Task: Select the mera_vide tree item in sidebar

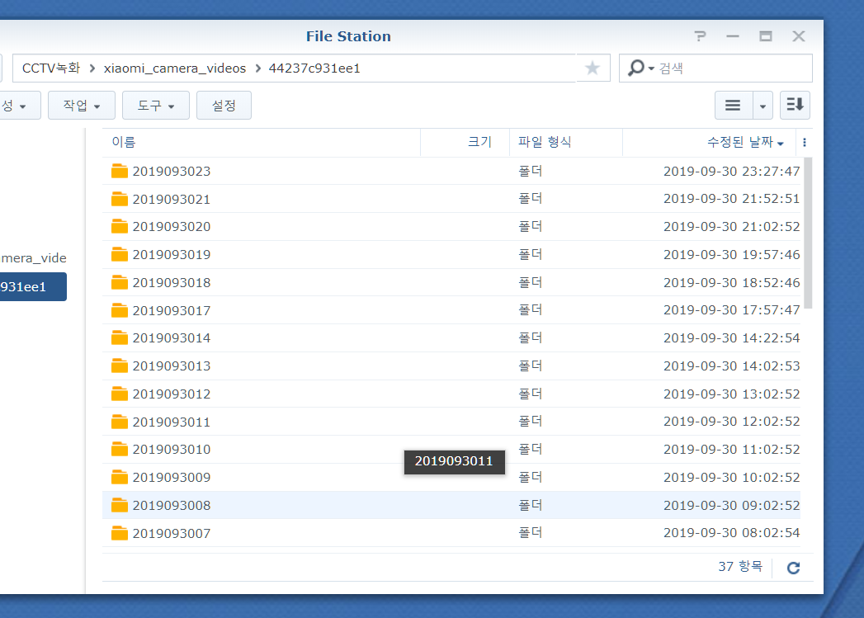Action: coord(33,257)
